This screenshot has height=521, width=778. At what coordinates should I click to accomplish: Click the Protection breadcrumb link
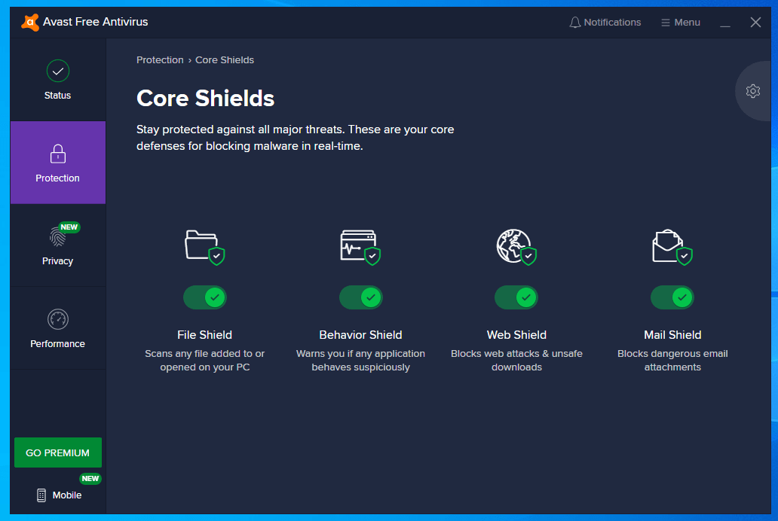[x=160, y=60]
